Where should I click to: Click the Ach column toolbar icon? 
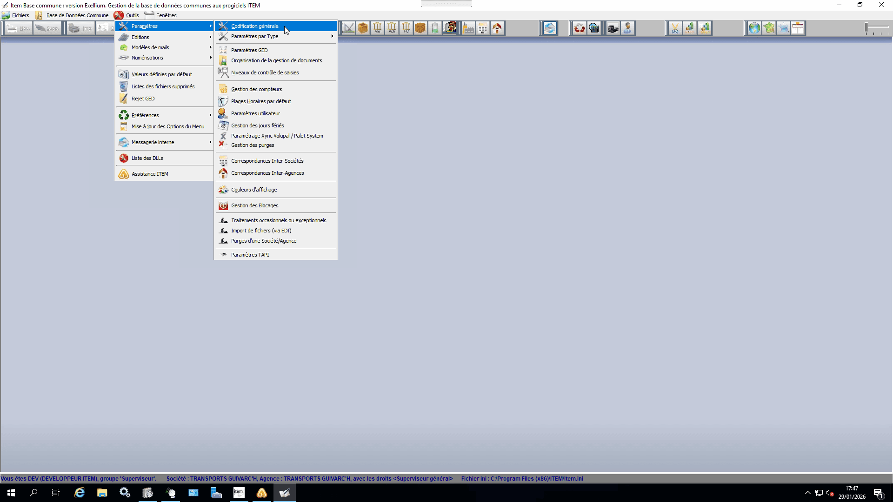(392, 28)
